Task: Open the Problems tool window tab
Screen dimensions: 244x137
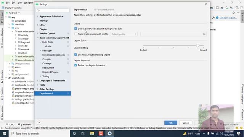Action: pyautogui.click(x=25, y=124)
